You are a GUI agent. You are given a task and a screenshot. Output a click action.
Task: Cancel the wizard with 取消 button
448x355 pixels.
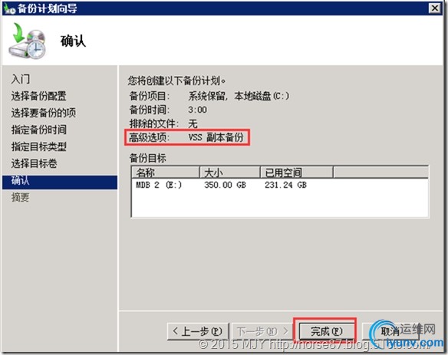point(390,331)
